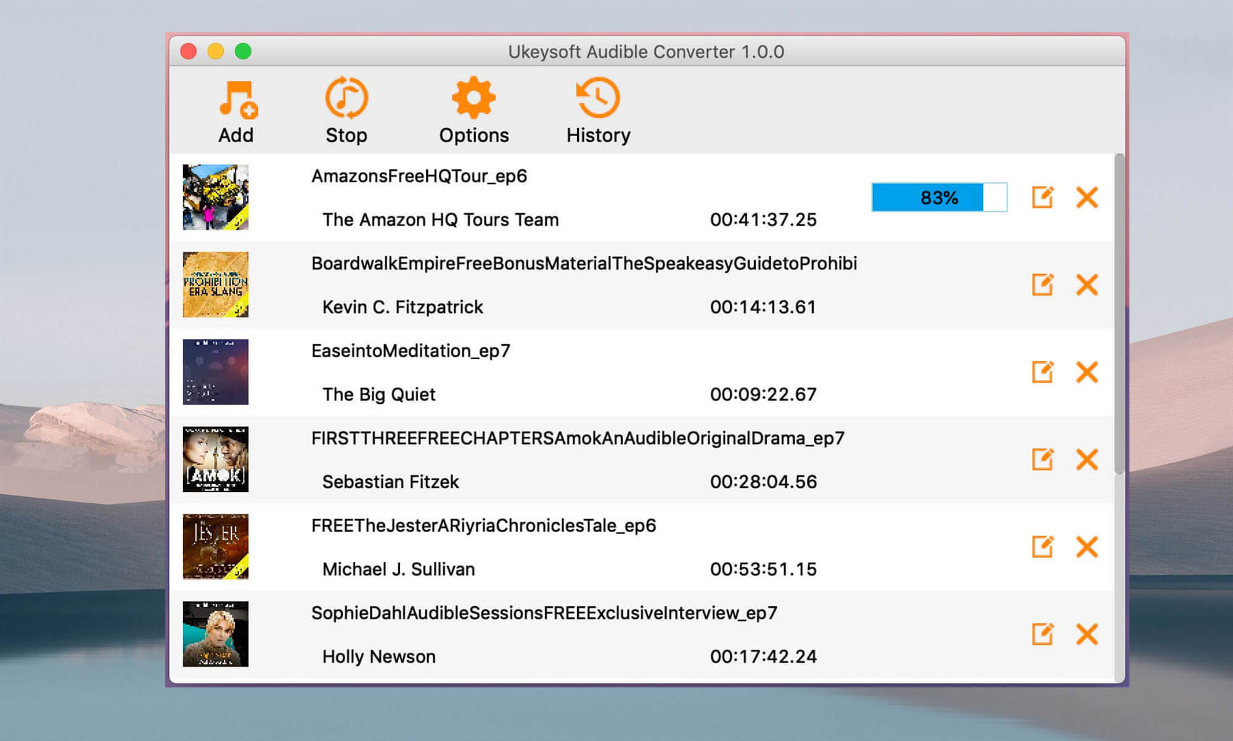
Task: Edit the Sophie Dahl interview entry
Action: (x=1043, y=634)
